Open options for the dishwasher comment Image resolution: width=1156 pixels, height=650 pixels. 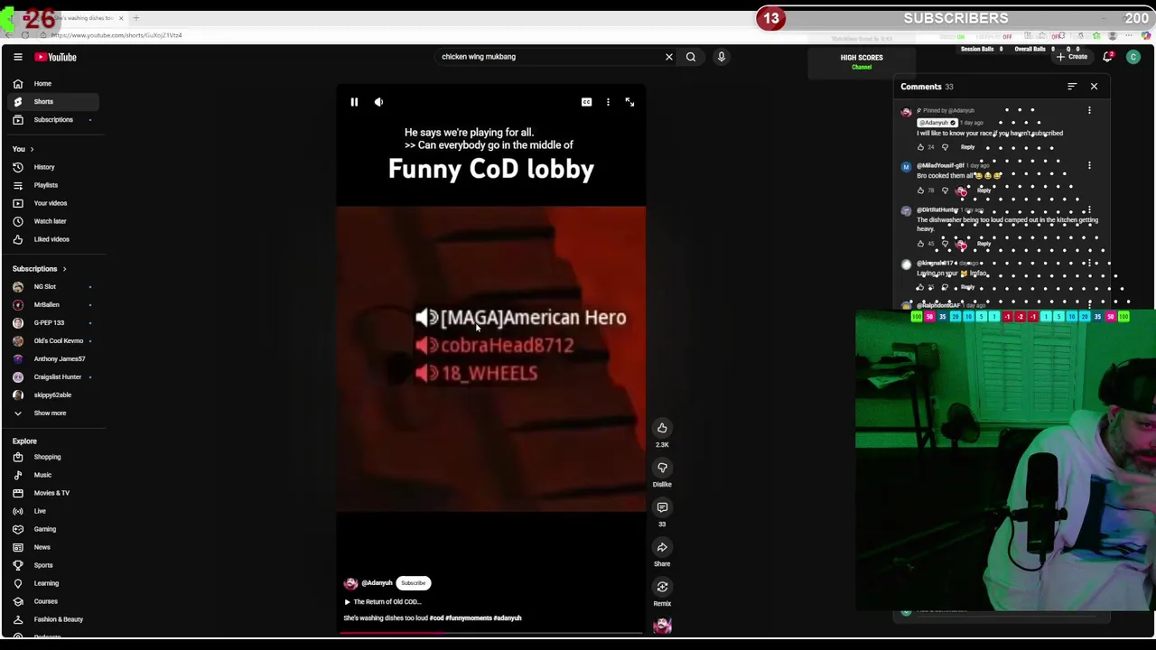click(x=1089, y=210)
